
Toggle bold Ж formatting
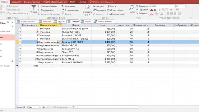pos(151,10)
